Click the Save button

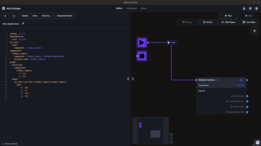(35, 16)
